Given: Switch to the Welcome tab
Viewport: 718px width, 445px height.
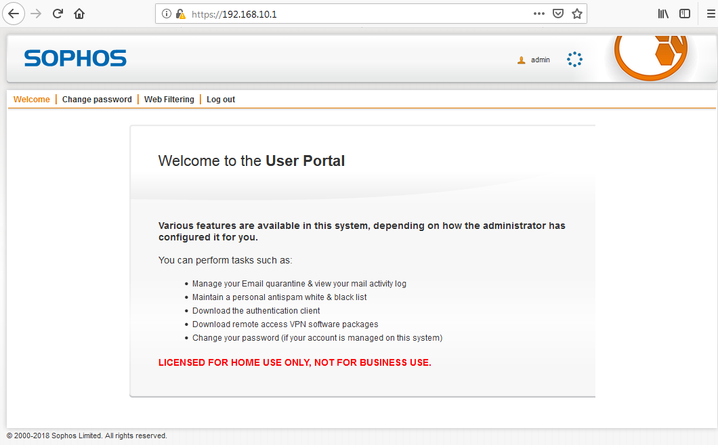Looking at the screenshot, I should [32, 100].
